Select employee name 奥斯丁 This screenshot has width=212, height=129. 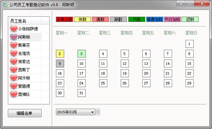click(x=24, y=70)
